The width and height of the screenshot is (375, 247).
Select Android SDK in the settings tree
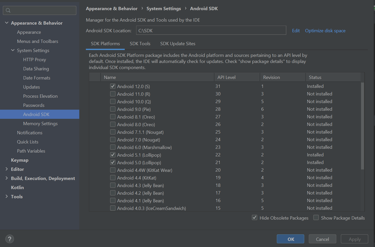coord(40,114)
